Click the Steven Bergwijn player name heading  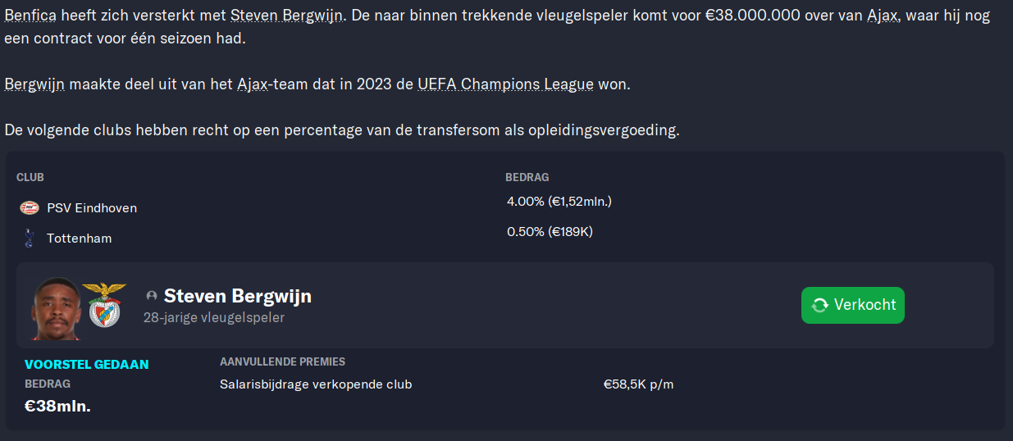point(238,296)
